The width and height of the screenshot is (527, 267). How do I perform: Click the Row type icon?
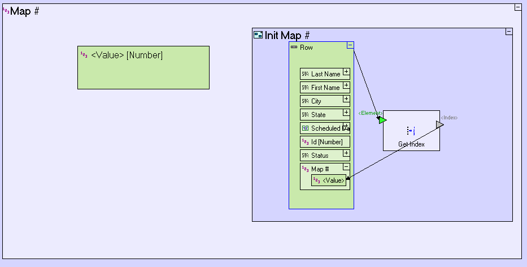[294, 48]
